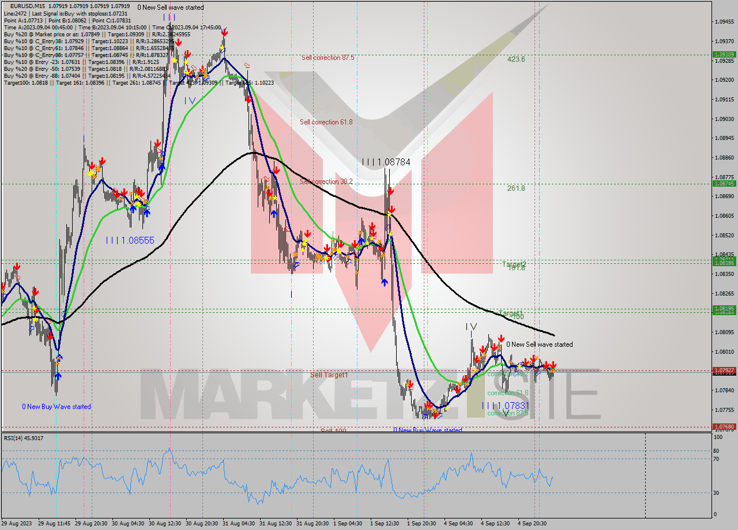Screen dimensions: 738x530
Task: Click the last red down arrow at chart's right end
Action: tap(553, 366)
